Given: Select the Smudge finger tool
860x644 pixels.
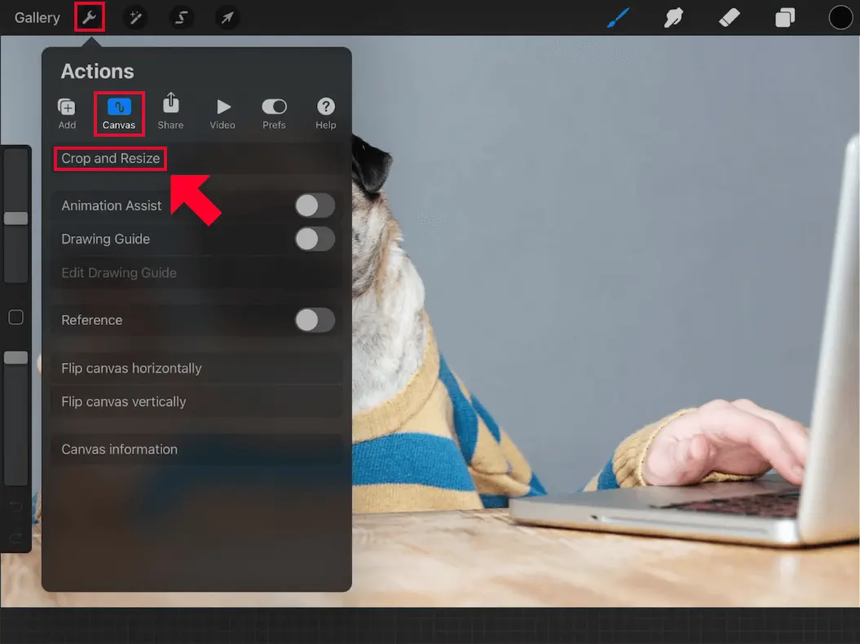Looking at the screenshot, I should 673,18.
